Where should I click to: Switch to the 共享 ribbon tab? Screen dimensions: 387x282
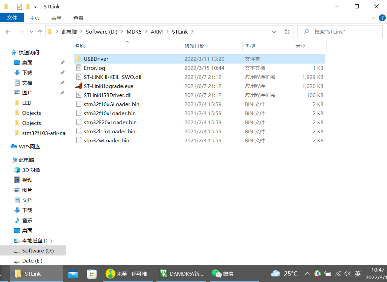[57, 18]
